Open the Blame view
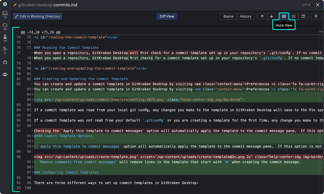This screenshot has height=194, width=324. [228, 16]
